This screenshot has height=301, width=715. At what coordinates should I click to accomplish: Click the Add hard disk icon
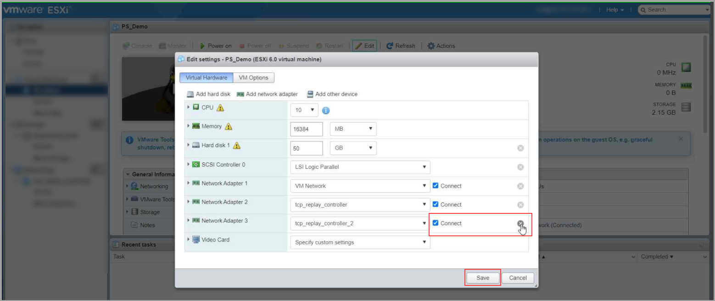tap(190, 94)
